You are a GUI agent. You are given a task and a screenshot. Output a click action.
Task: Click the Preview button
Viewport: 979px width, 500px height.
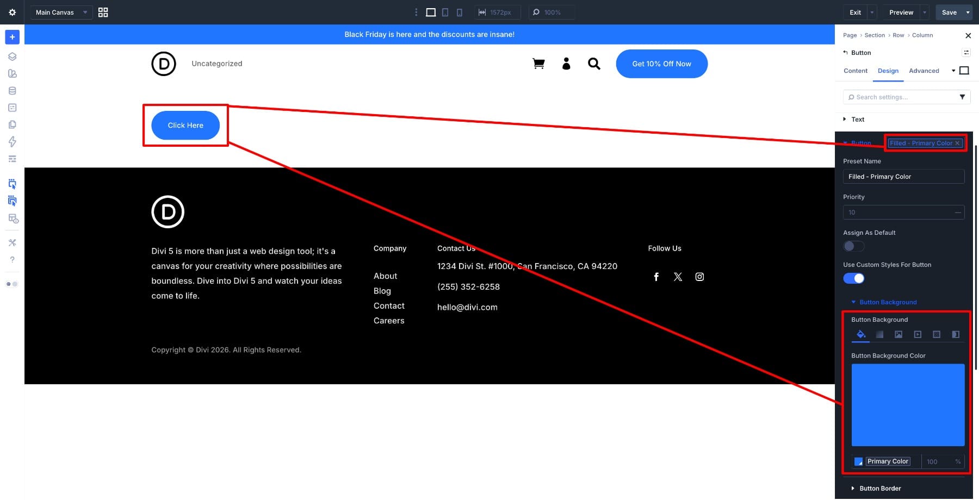901,12
